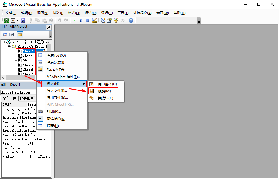Choose 查看代码(O) in the context menu
The image size is (279, 179).
coord(62,55)
